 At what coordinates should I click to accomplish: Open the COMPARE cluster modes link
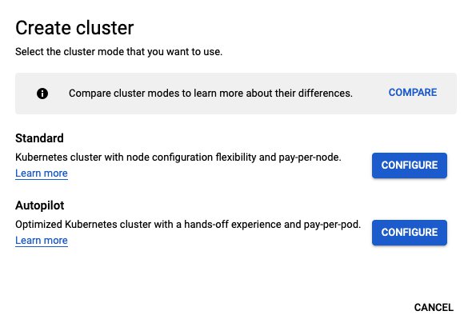[413, 93]
